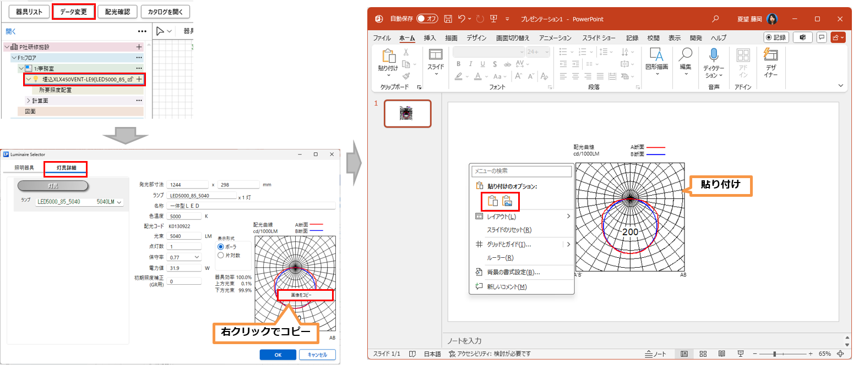
Task: Open the 挿入 ribbon tab
Action: click(430, 38)
